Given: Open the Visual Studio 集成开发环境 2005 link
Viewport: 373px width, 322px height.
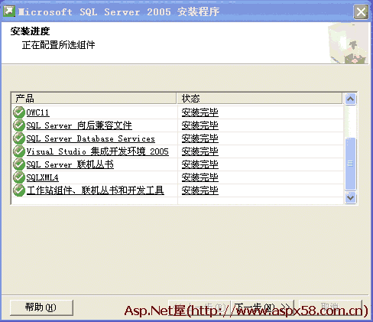Looking at the screenshot, I should tap(97, 151).
